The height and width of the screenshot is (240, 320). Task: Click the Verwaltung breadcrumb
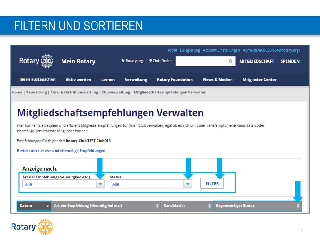pyautogui.click(x=36, y=92)
